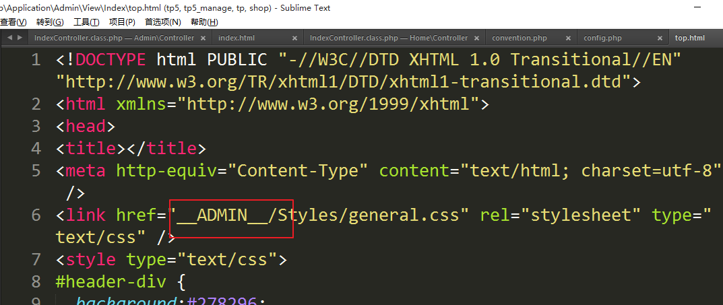The height and width of the screenshot is (305, 723).
Task: Click line number 6 in the gutter
Action: coord(36,215)
